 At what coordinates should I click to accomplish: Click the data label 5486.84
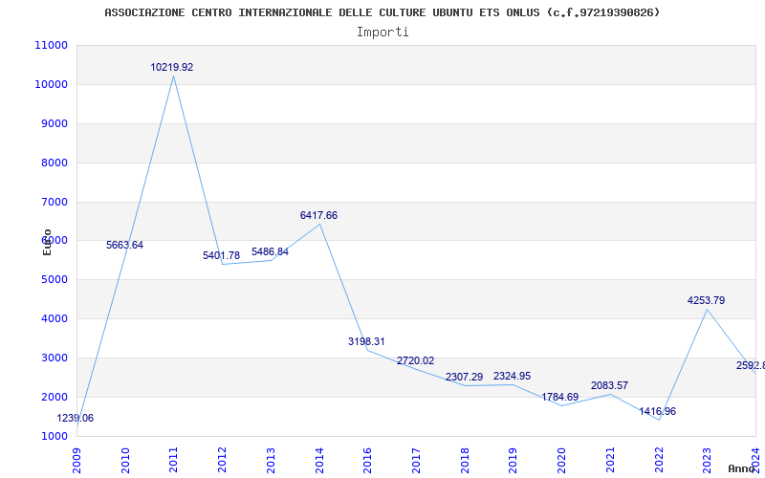point(270,251)
